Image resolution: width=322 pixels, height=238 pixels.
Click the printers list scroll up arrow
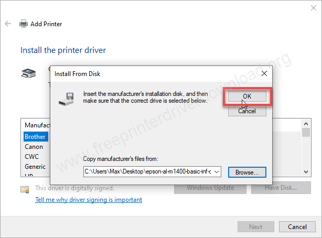click(306, 124)
